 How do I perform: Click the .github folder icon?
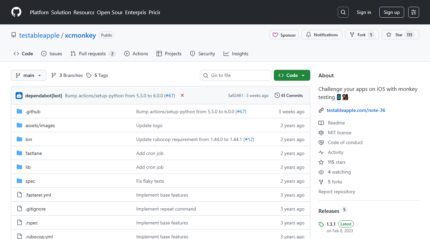19,112
